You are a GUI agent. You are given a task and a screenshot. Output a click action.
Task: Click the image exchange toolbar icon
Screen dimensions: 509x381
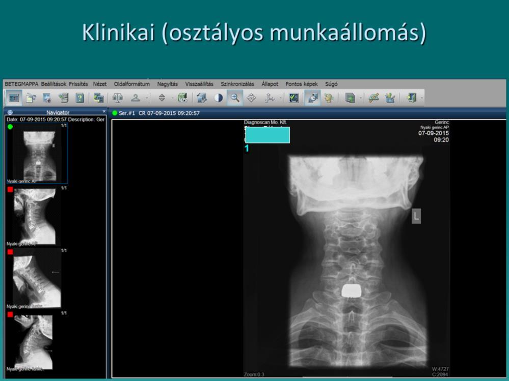pyautogui.click(x=98, y=98)
